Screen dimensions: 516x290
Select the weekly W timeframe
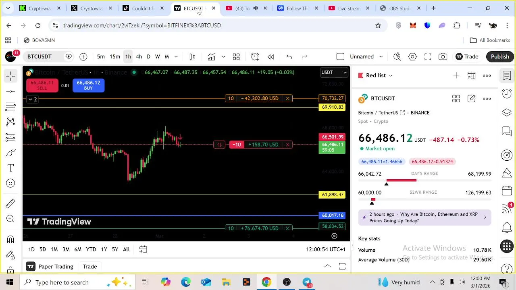coord(158,57)
